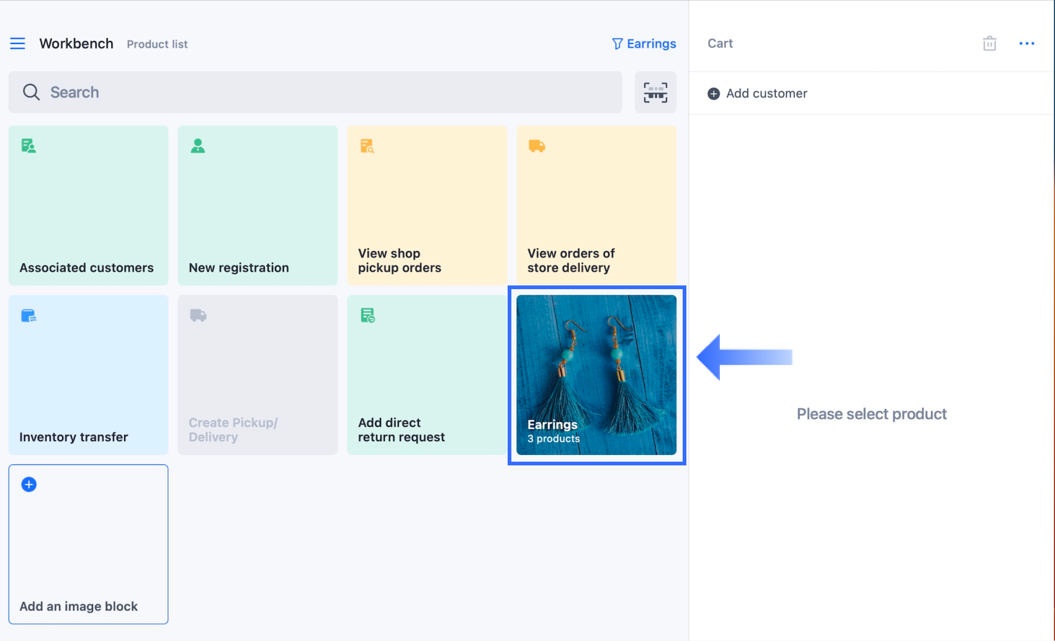Click the search magnifier icon
The width and height of the screenshot is (1055, 641).
[31, 92]
